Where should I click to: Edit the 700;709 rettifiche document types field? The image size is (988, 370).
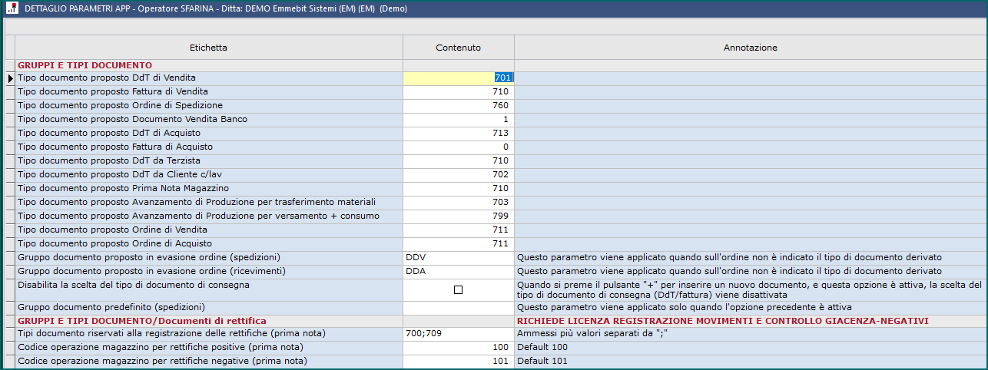point(458,334)
